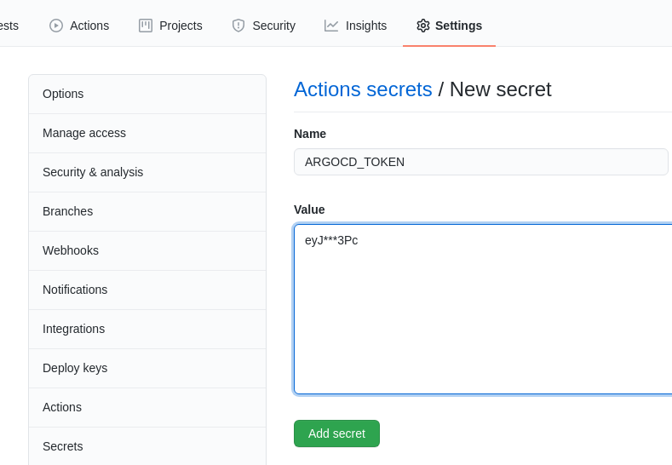Click the Projects board icon
Screen dimensions: 672x465
146,26
